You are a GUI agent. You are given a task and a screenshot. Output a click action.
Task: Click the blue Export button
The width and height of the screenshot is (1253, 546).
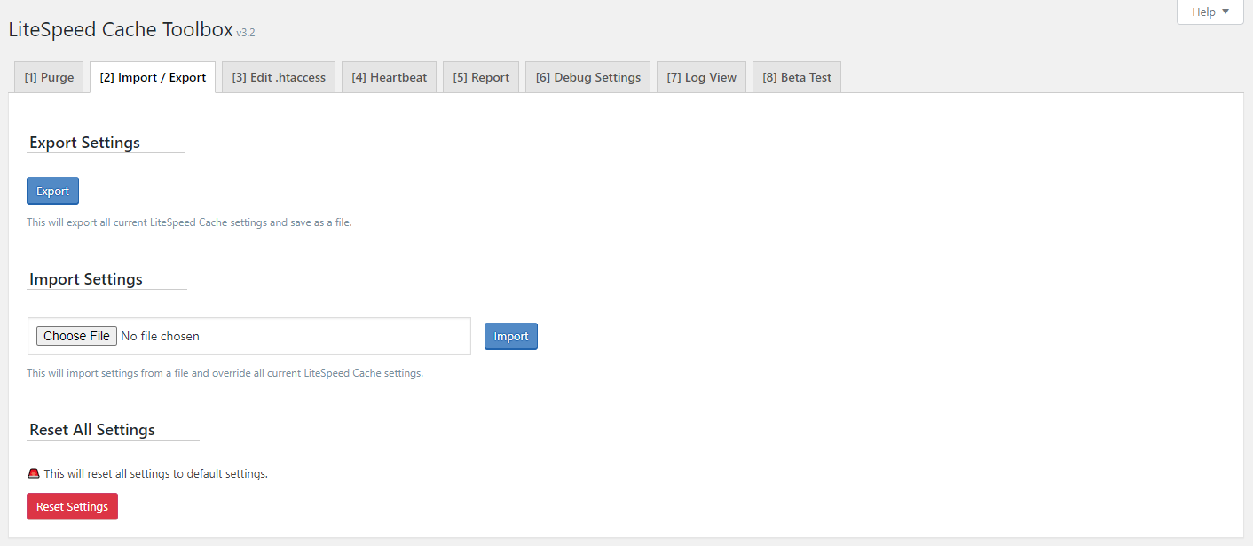tap(52, 191)
